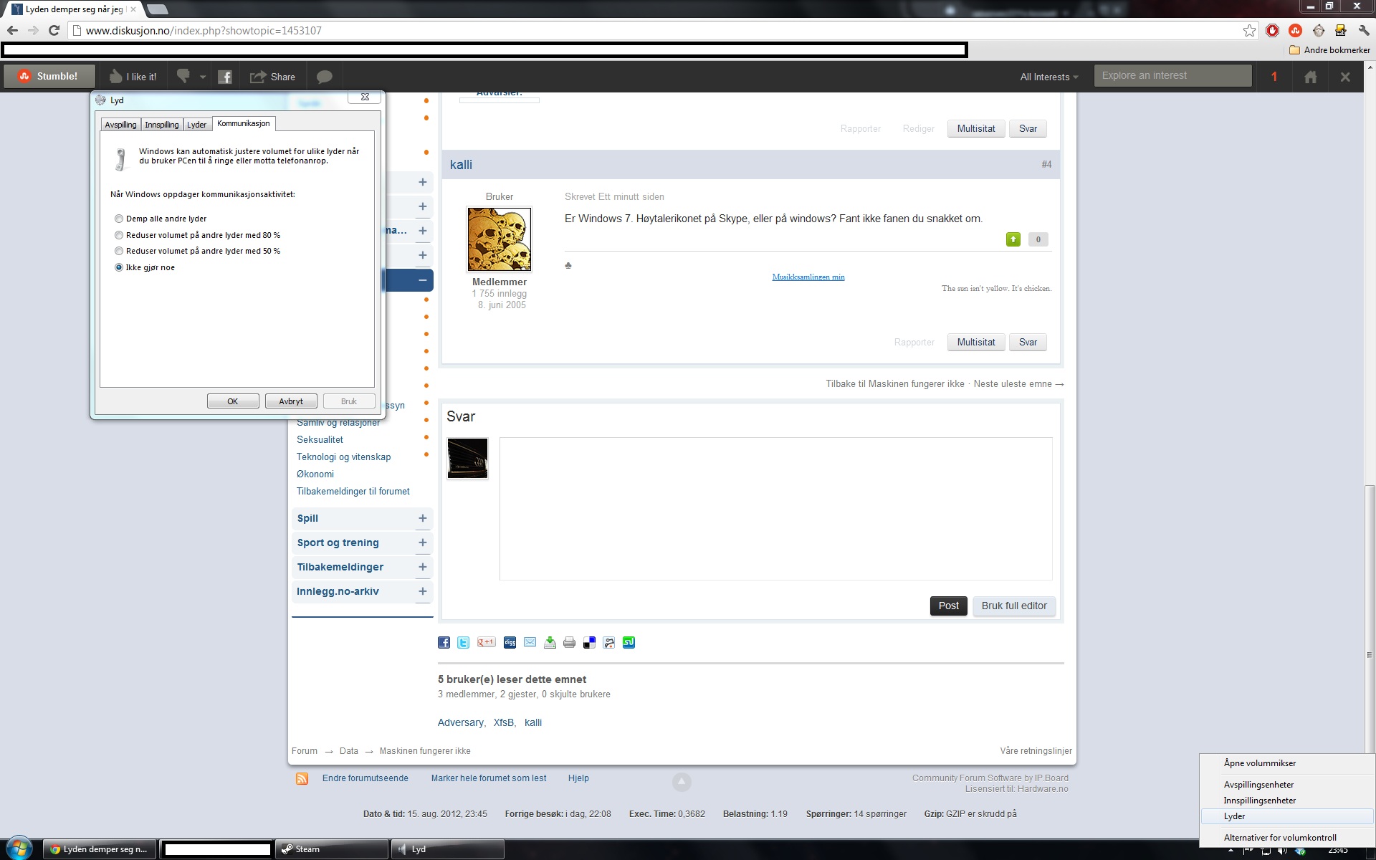Image resolution: width=1376 pixels, height=860 pixels.
Task: Choose Innspillingsenheter from tray context menu
Action: click(1287, 801)
